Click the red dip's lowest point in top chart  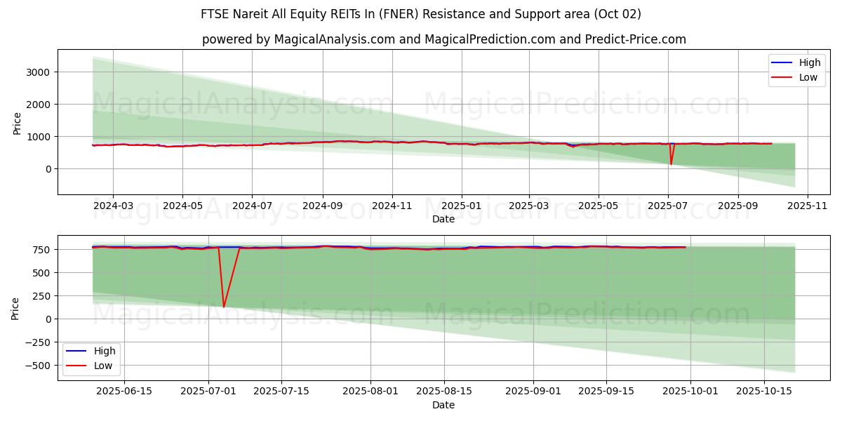click(671, 164)
